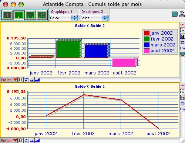This screenshot has width=185, height=143.
Task: Select the two-chart stacked layout icon
Action: (18, 15)
